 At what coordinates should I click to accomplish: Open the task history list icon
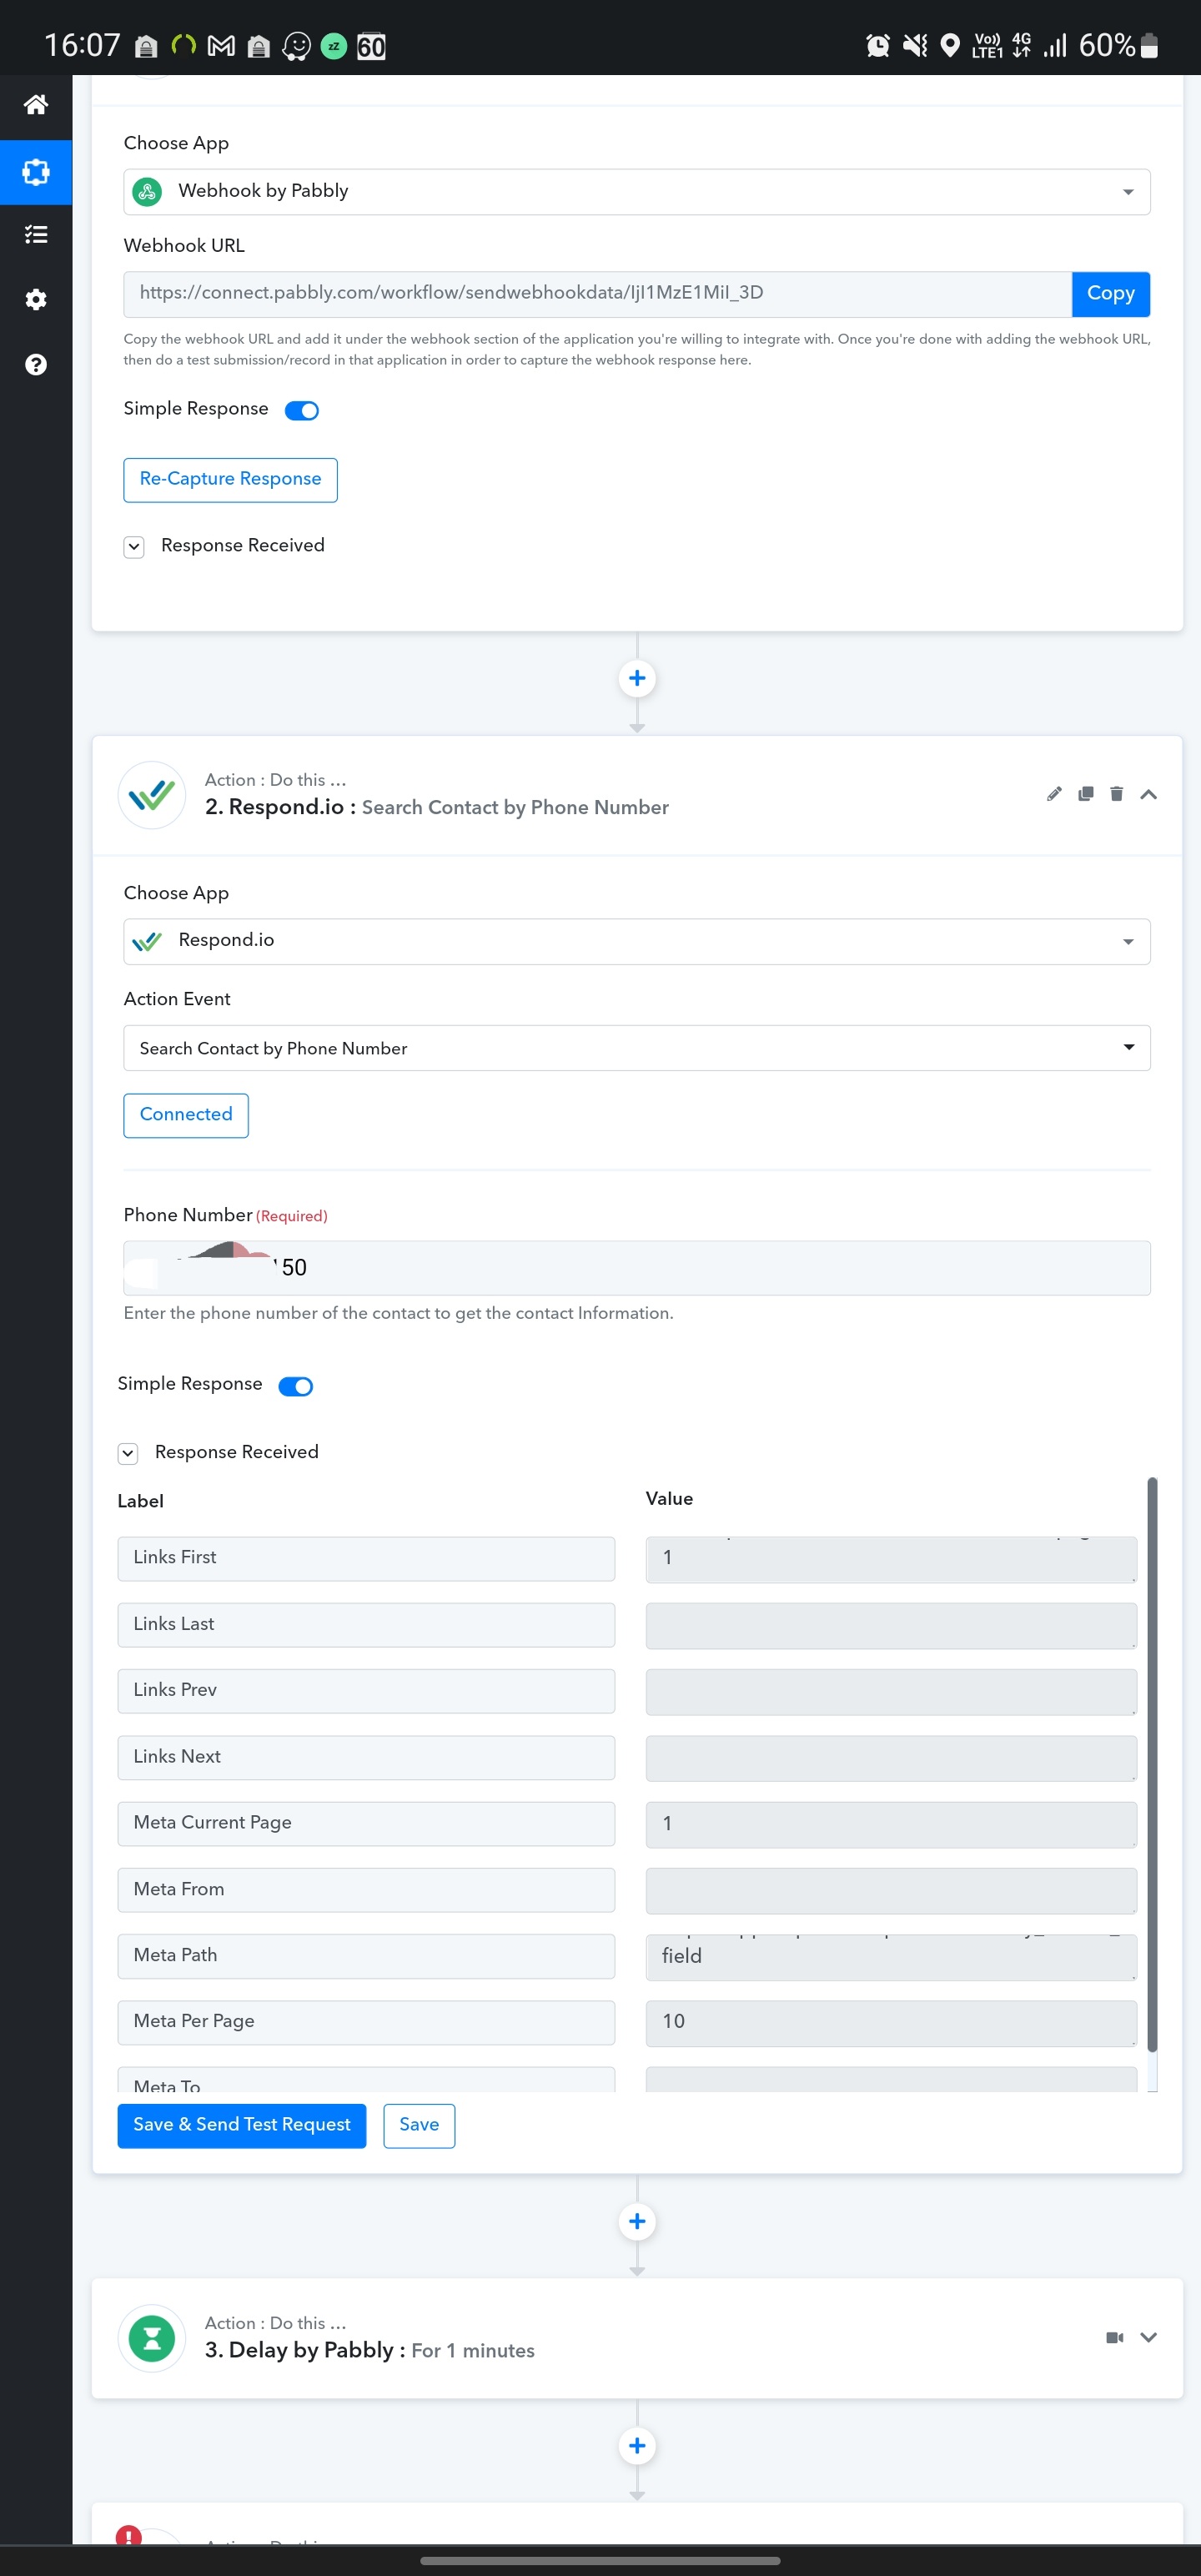coord(36,235)
